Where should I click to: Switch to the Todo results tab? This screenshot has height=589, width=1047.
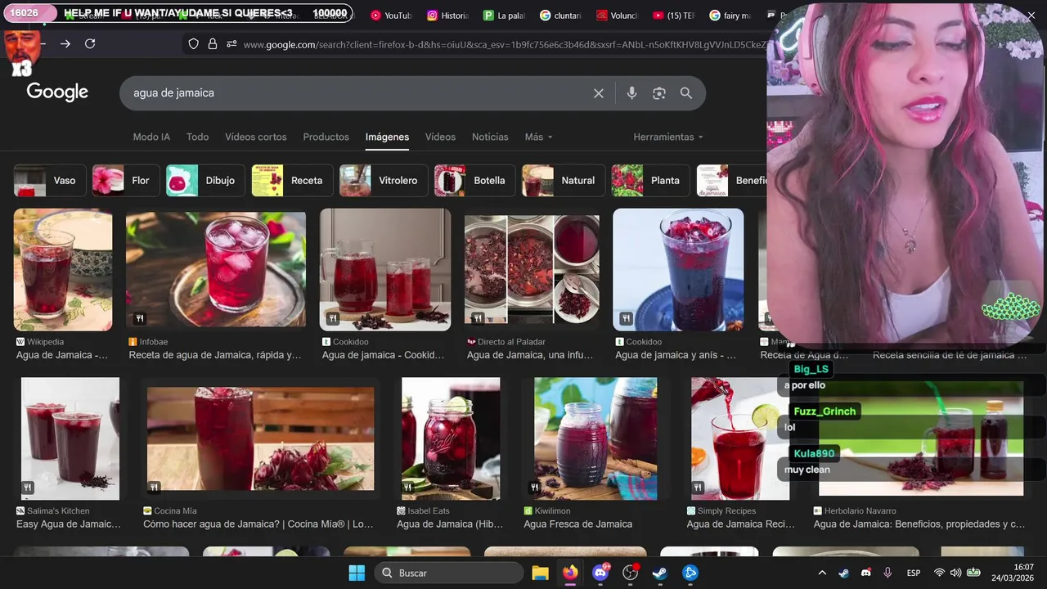[197, 137]
